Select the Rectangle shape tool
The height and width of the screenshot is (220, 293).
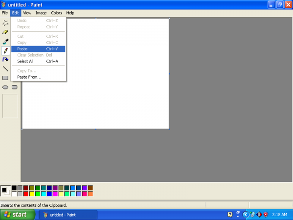(5, 78)
